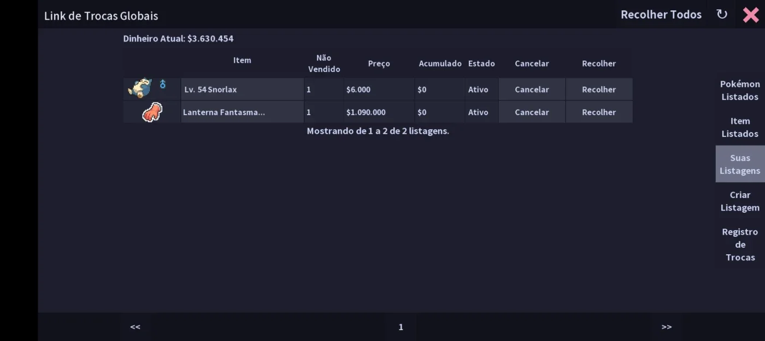The width and height of the screenshot is (765, 341).
Task: Click the Lanterna Fantasma item icon
Action: [152, 112]
